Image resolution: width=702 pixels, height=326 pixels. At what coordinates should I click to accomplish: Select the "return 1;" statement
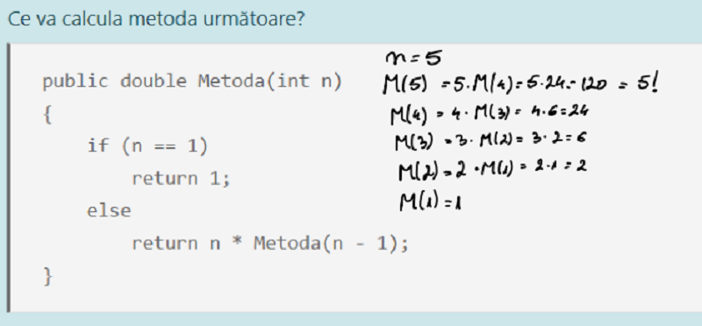(x=181, y=179)
